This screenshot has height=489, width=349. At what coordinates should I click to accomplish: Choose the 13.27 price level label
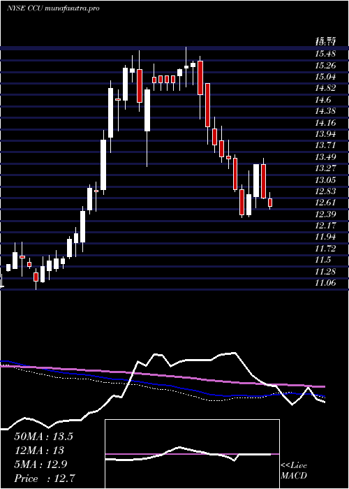(x=325, y=168)
